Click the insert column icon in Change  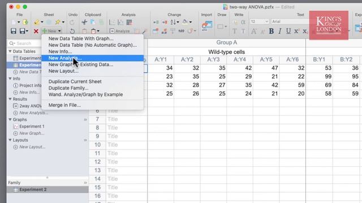pyautogui.click(x=156, y=22)
